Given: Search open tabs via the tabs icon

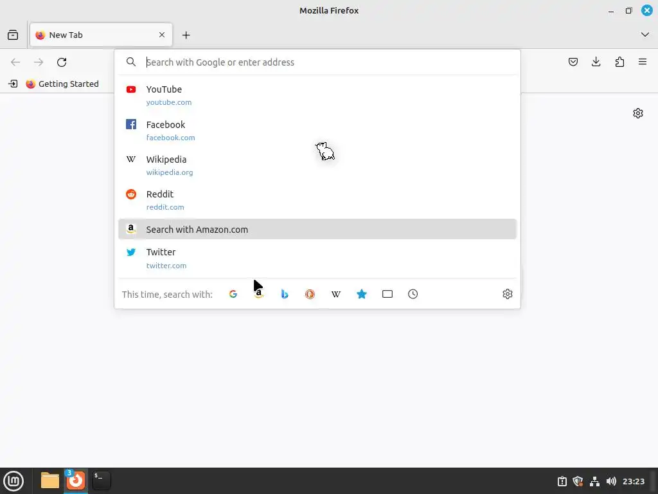Looking at the screenshot, I should pos(387,294).
